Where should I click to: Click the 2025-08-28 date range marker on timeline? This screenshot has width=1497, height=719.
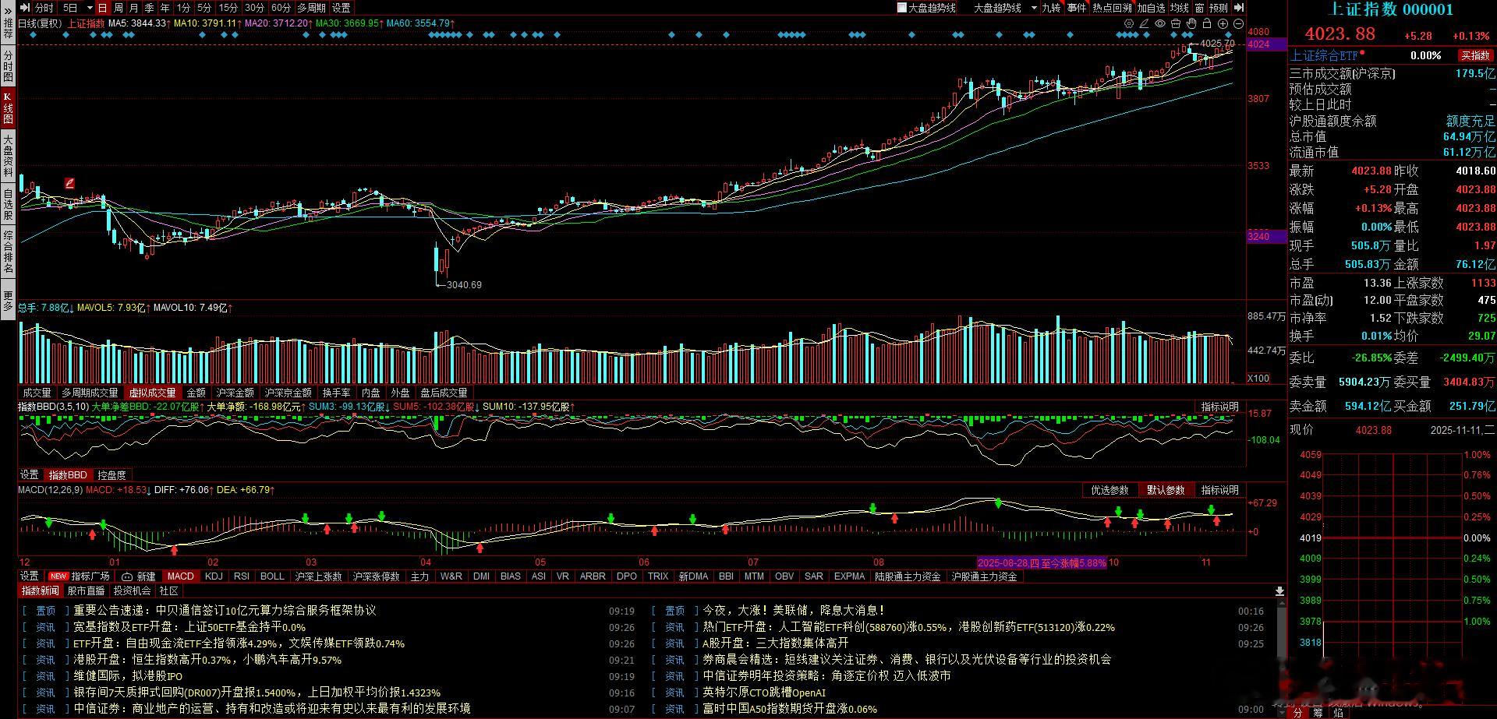[x=1042, y=562]
